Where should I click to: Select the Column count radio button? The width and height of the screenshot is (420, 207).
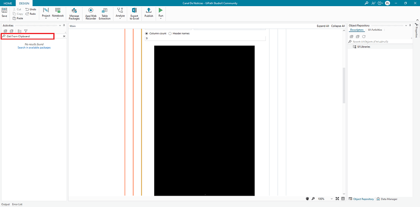tap(146, 34)
